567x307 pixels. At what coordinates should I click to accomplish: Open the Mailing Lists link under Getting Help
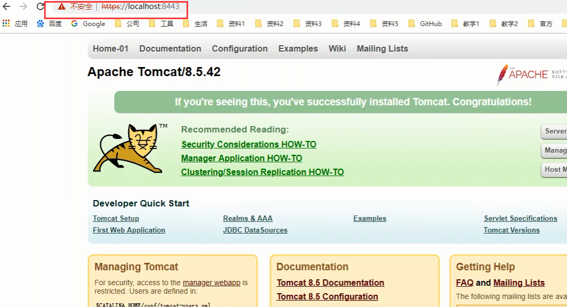tap(519, 283)
